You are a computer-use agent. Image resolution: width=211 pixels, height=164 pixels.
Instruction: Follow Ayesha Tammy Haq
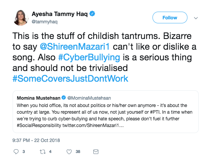tap(169, 18)
